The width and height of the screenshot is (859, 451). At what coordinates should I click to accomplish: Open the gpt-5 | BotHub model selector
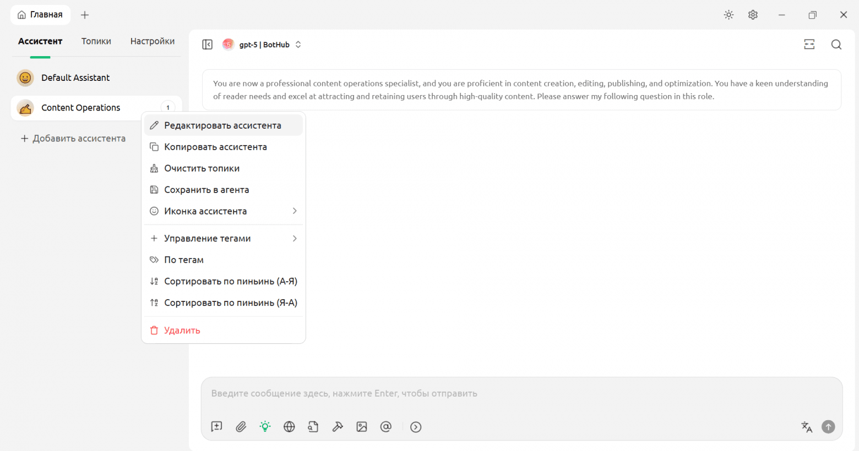point(263,45)
